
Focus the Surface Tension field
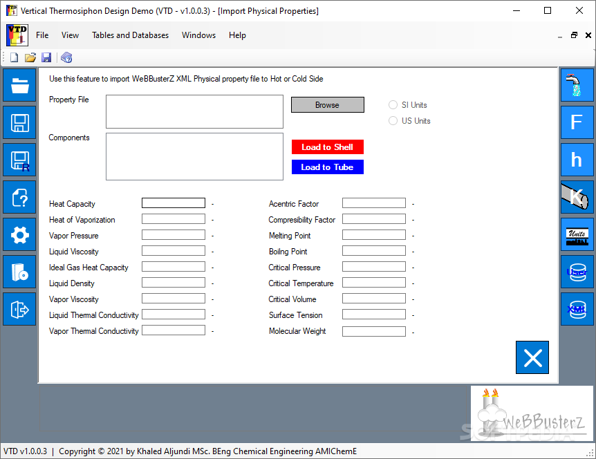click(374, 315)
